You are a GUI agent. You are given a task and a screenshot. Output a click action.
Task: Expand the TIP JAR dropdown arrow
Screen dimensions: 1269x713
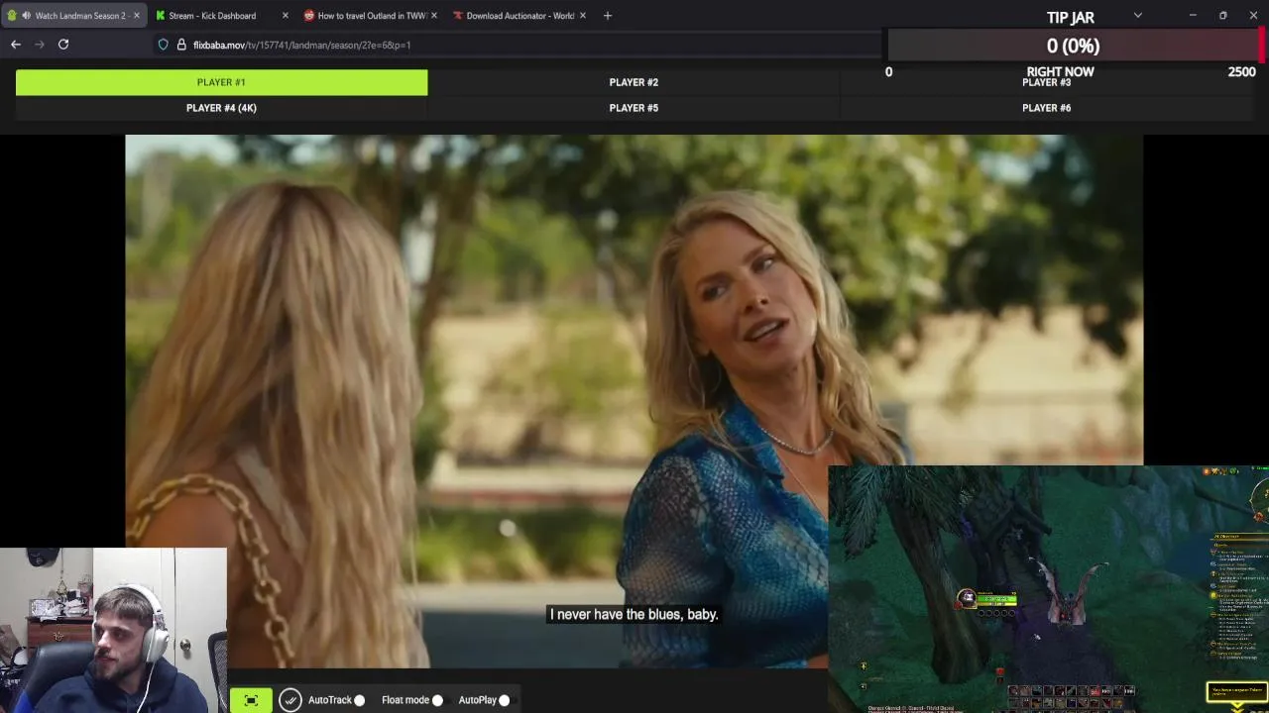[1138, 16]
